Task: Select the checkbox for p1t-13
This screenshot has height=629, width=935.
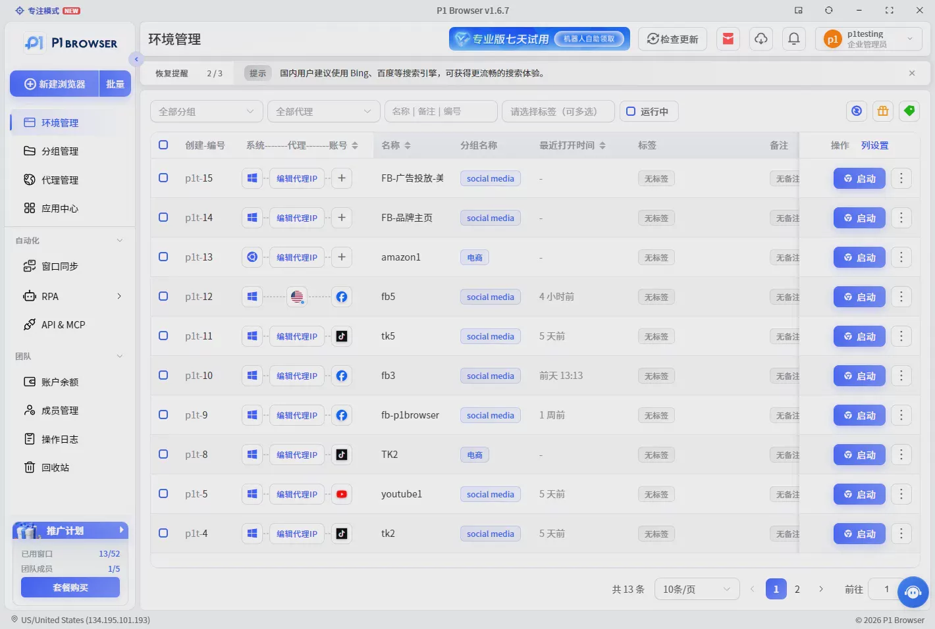Action: (x=163, y=257)
